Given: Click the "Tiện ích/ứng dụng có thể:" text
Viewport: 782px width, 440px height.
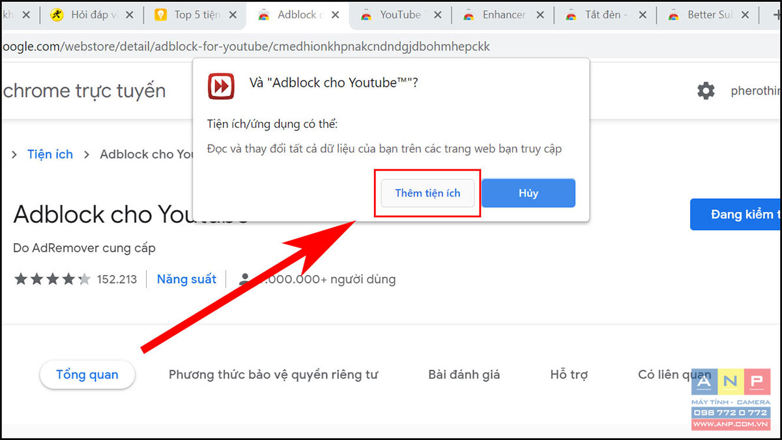Looking at the screenshot, I should pos(272,124).
